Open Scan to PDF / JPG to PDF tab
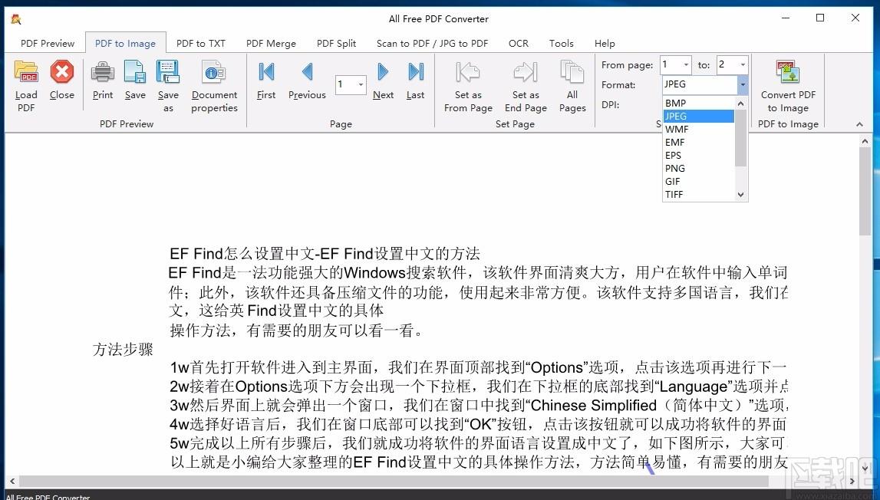This screenshot has width=880, height=500. (432, 43)
